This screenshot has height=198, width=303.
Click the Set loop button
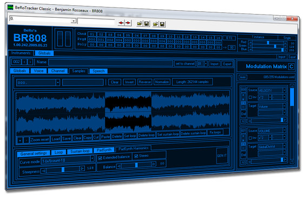130,136
